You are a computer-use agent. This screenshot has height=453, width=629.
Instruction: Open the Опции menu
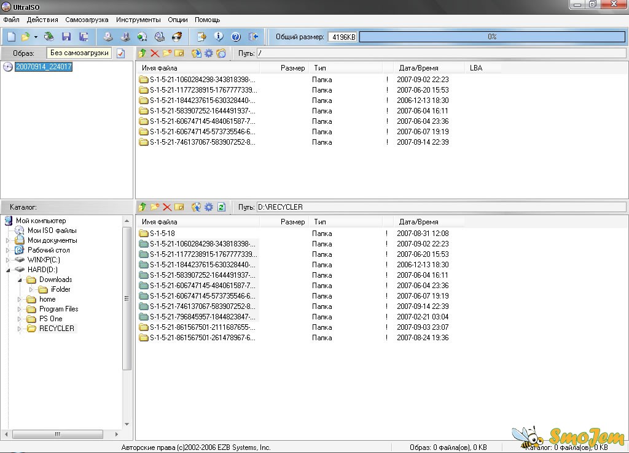pos(178,20)
